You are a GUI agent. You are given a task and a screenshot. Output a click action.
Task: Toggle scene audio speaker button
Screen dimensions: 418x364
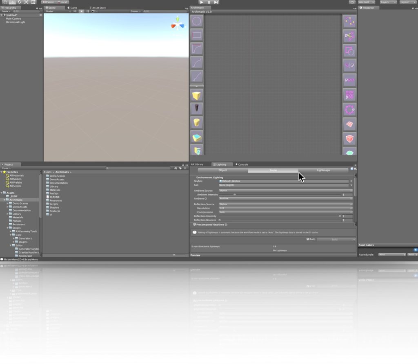point(87,11)
